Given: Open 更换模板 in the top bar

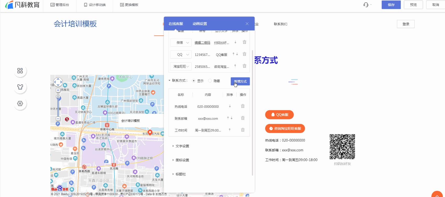Looking at the screenshot, I should coord(129,5).
